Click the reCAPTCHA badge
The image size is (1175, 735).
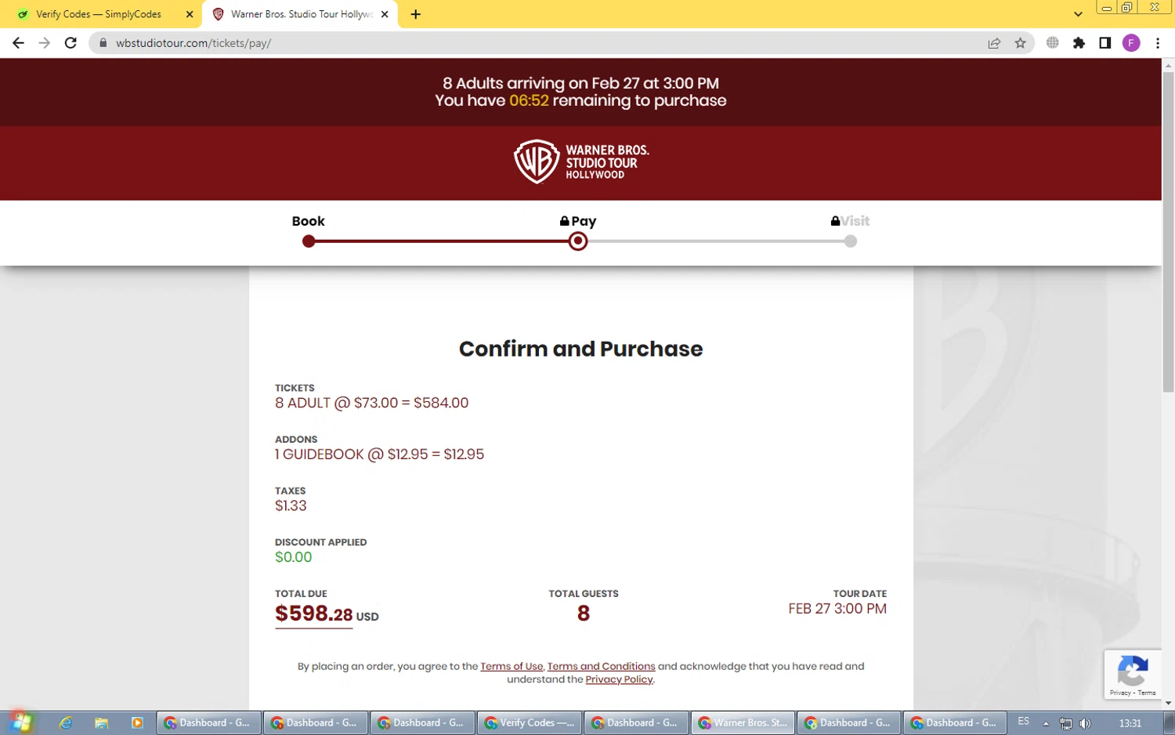1132,674
